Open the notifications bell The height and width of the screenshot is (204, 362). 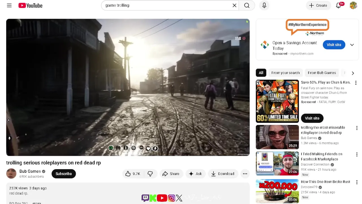pyautogui.click(x=339, y=5)
